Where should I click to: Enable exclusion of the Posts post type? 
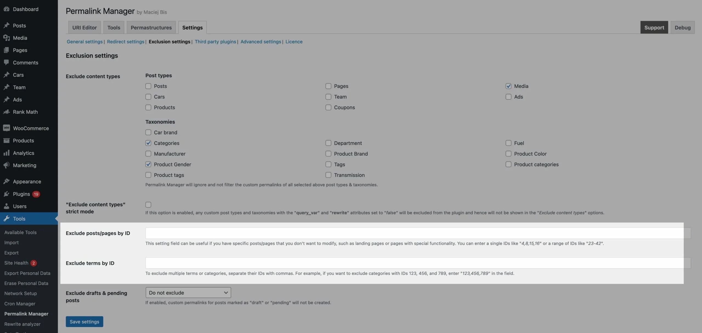[x=148, y=86]
